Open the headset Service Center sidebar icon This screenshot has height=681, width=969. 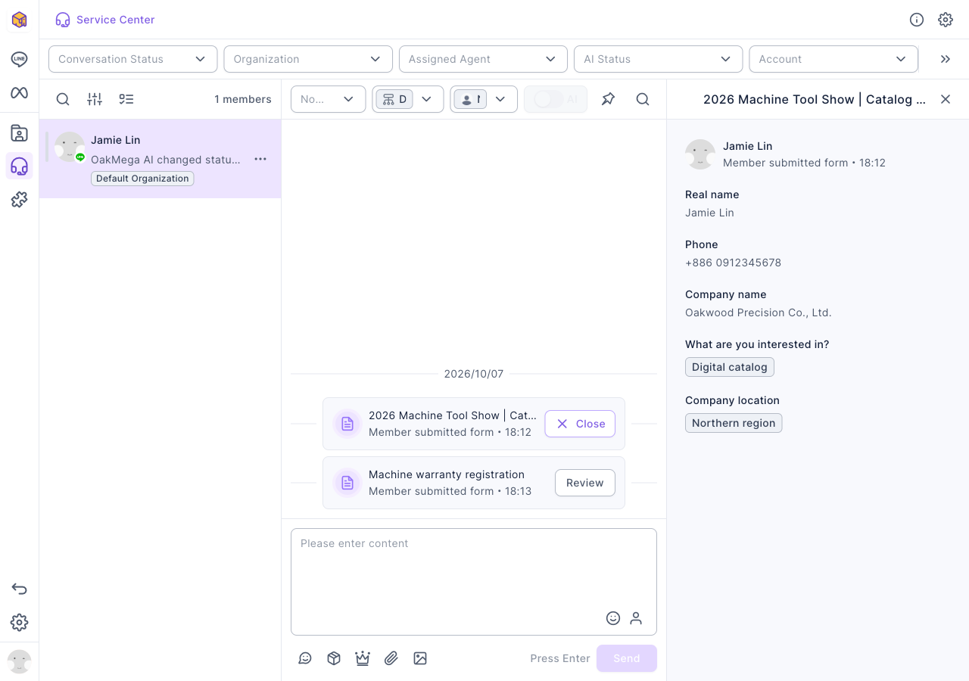coord(19,166)
